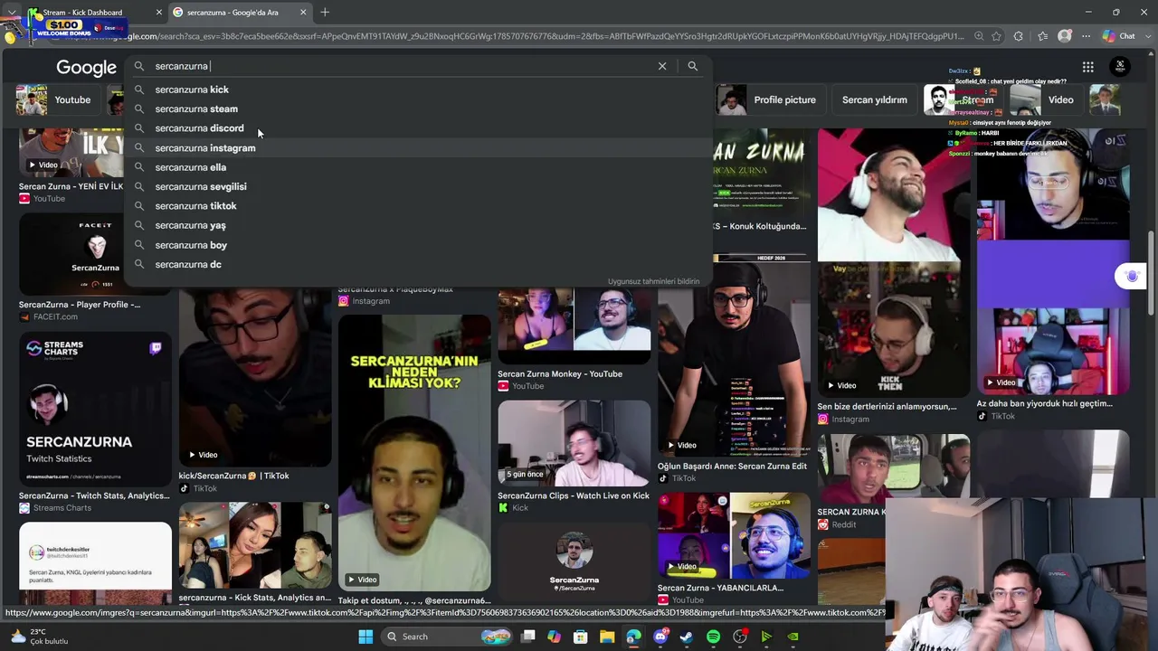Click the 'Sercan Zurna - Twitch Stats, Analytics' caption link
The width and height of the screenshot is (1158, 651).
pos(94,495)
